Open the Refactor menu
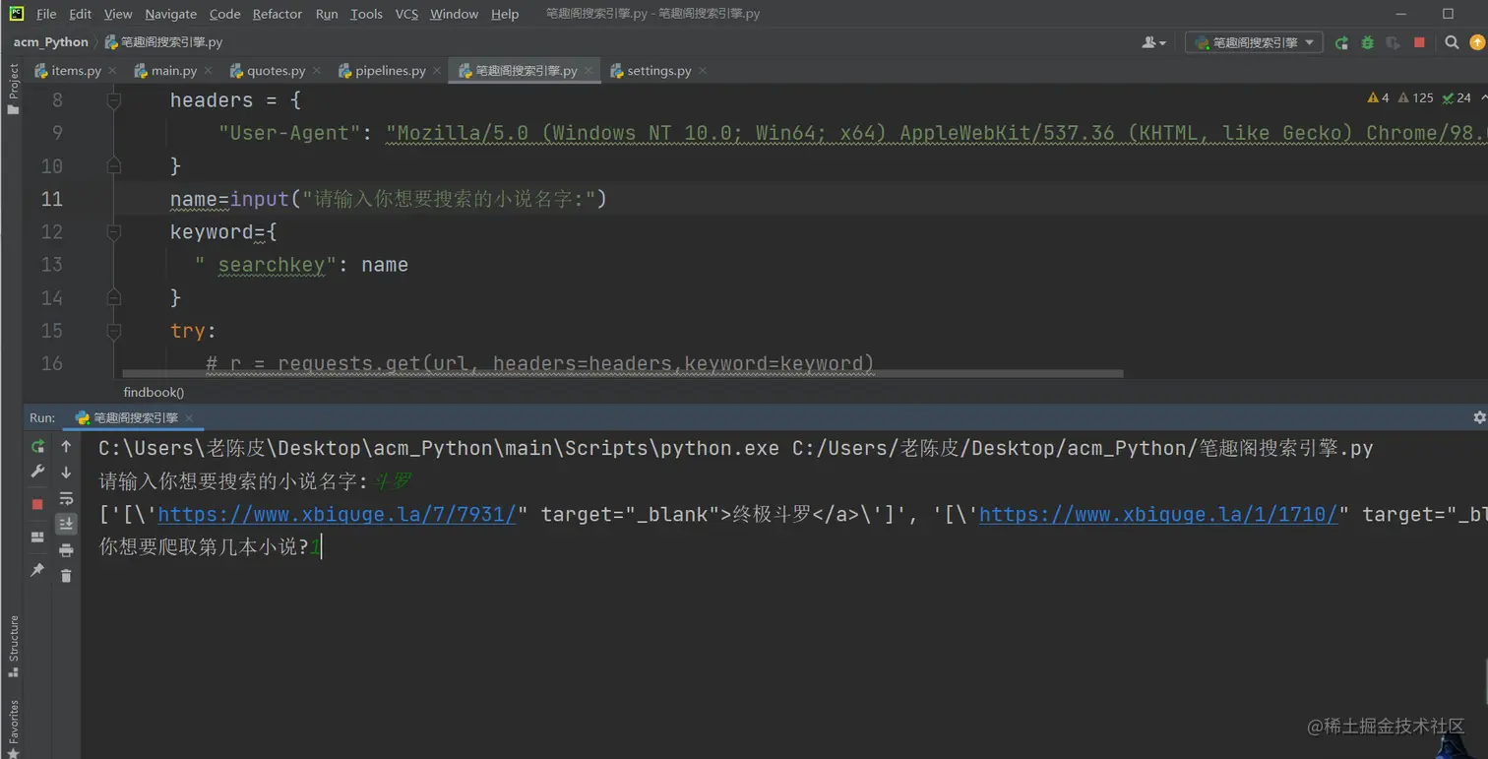Screen dimensions: 1488x759 pos(278,14)
